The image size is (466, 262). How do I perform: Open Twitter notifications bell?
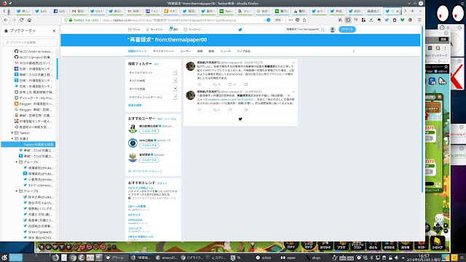[x=173, y=29]
